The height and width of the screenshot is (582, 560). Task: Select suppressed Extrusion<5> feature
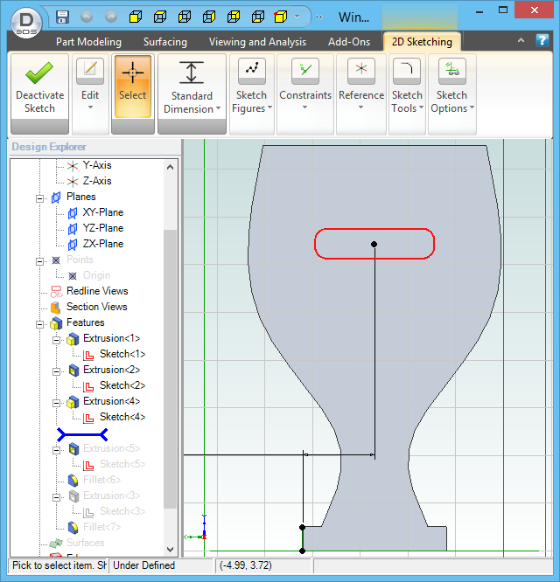[x=111, y=448]
